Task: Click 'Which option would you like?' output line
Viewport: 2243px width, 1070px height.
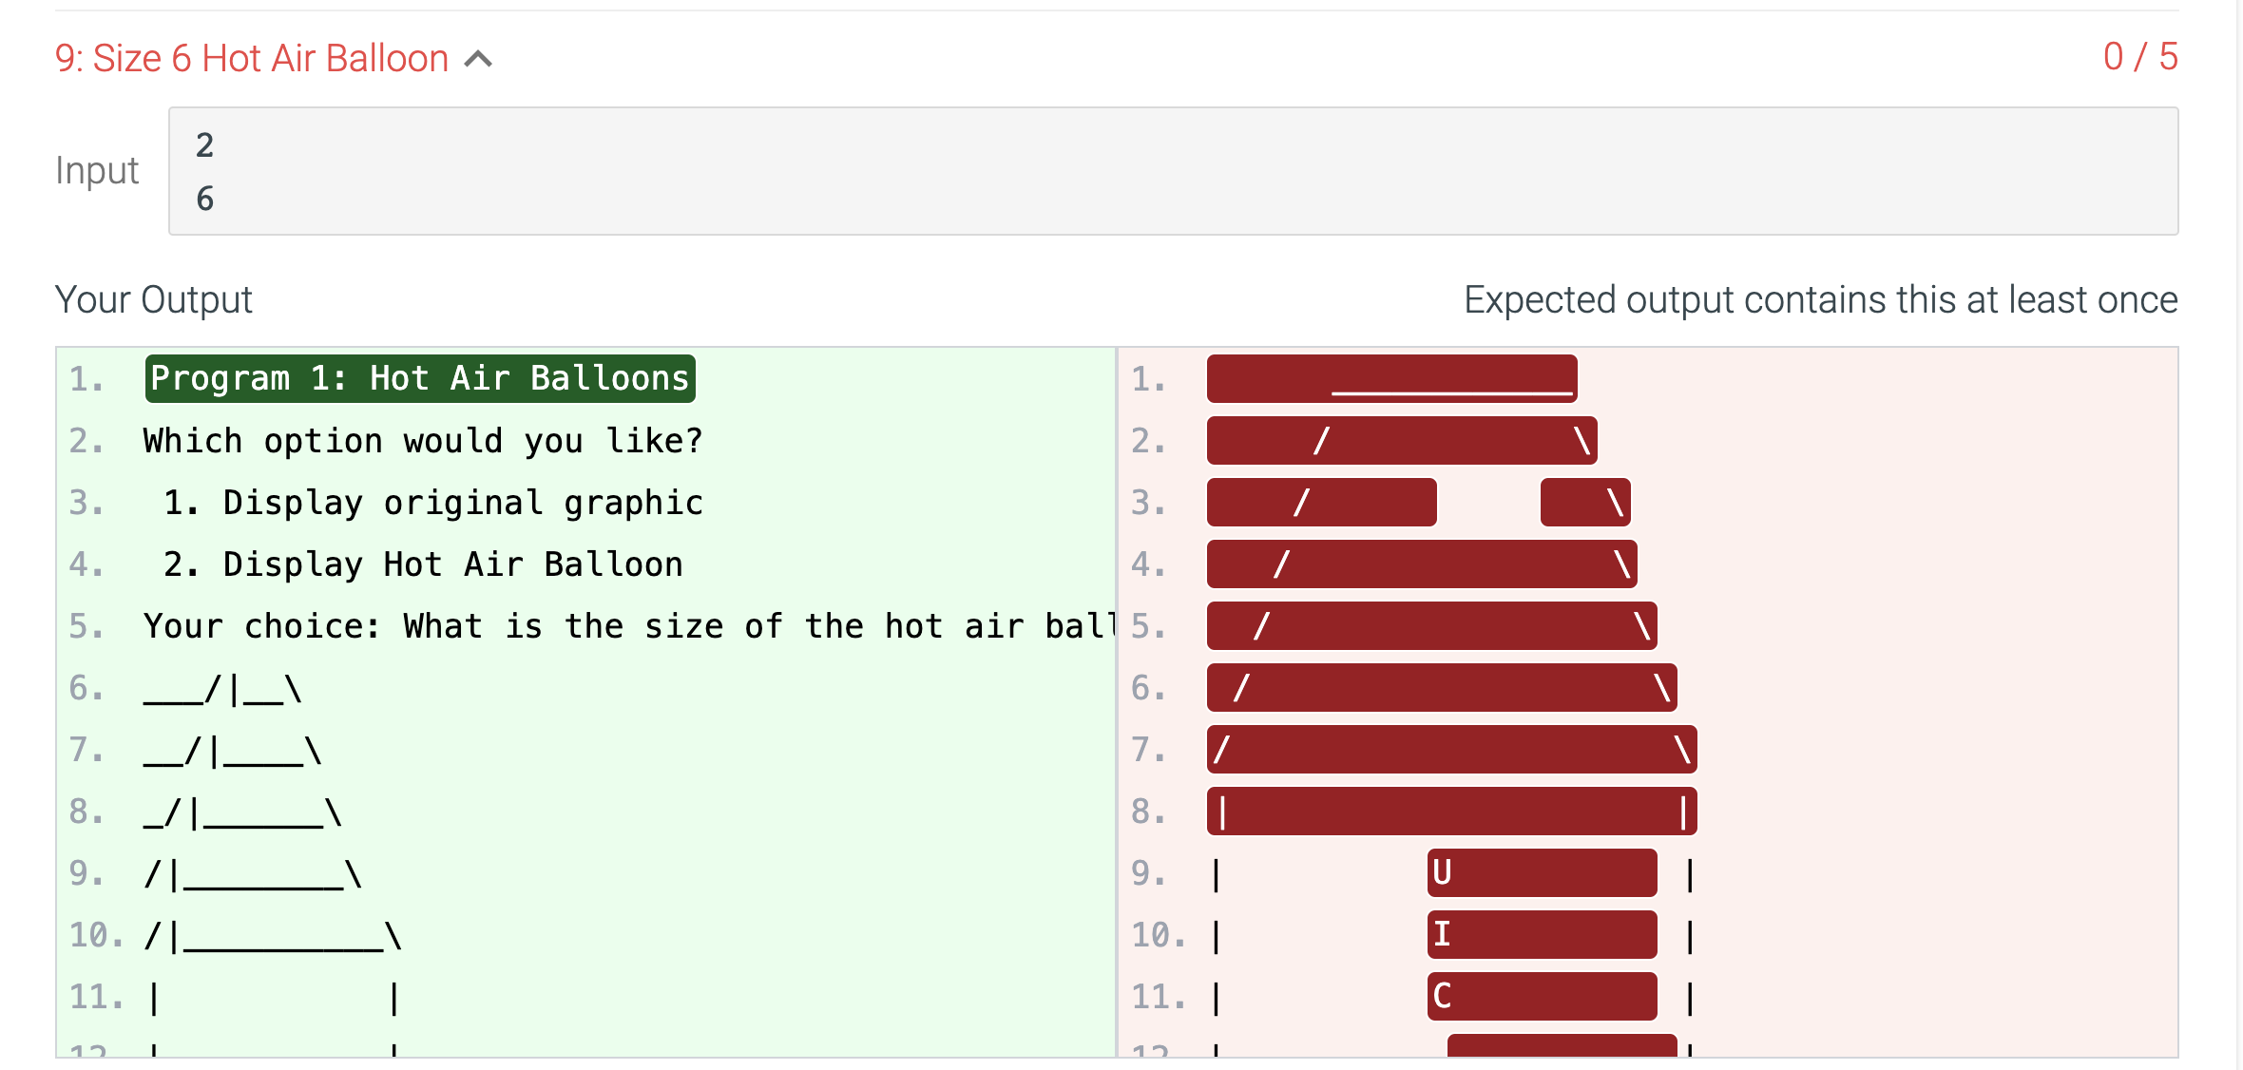Action: [x=423, y=441]
